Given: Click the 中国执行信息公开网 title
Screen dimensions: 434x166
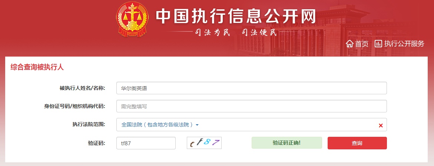Looking at the screenshot, I should tap(236, 17).
